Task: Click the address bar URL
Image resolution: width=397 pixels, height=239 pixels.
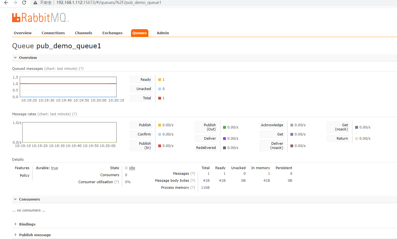Action: [x=109, y=3]
